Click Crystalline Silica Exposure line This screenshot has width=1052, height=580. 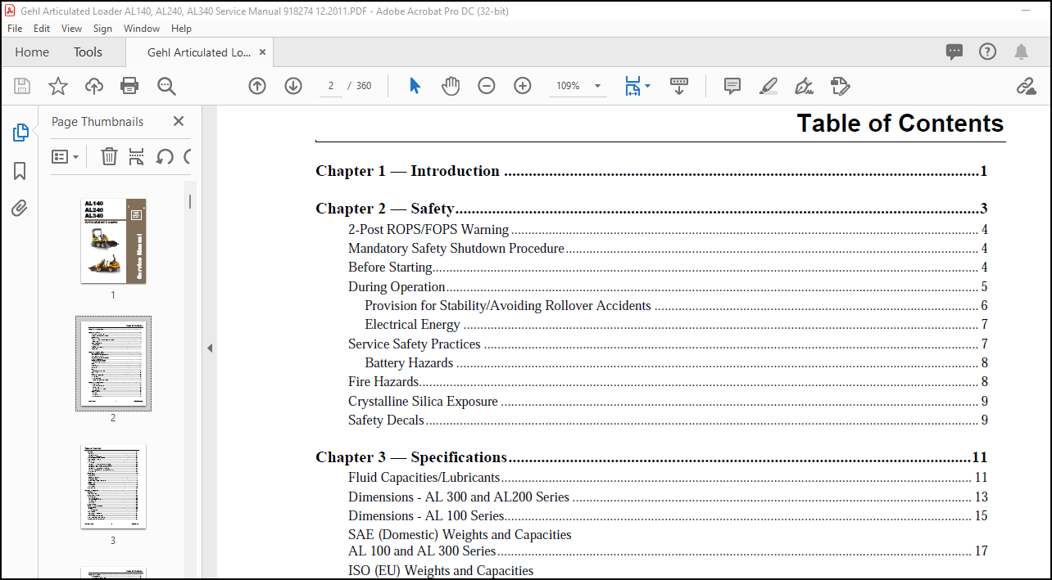point(668,402)
